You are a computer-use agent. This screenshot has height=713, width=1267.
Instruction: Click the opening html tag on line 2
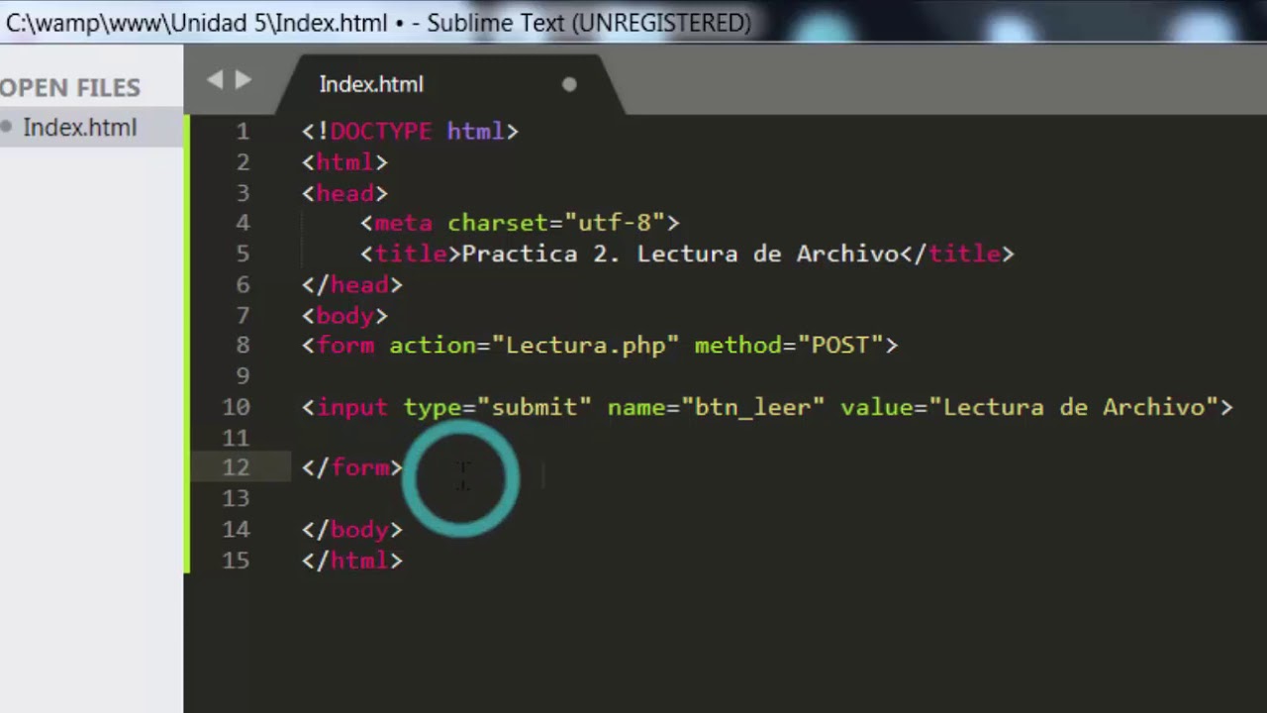344,162
